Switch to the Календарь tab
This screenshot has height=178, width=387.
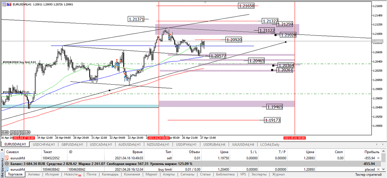110,174
